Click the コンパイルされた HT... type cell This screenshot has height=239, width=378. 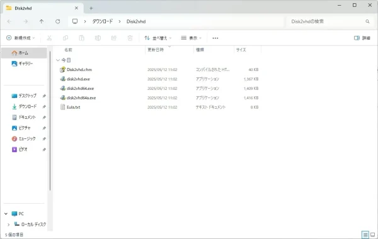point(212,70)
